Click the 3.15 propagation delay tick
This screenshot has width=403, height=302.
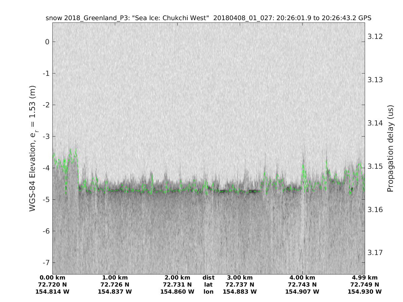tap(375, 166)
